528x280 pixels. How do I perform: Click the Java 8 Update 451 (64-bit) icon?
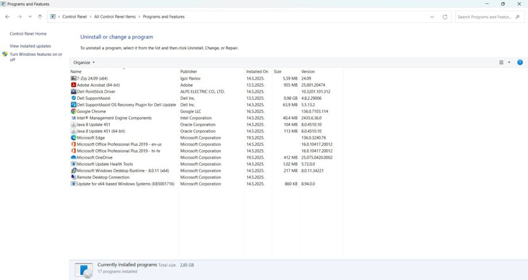tap(74, 131)
